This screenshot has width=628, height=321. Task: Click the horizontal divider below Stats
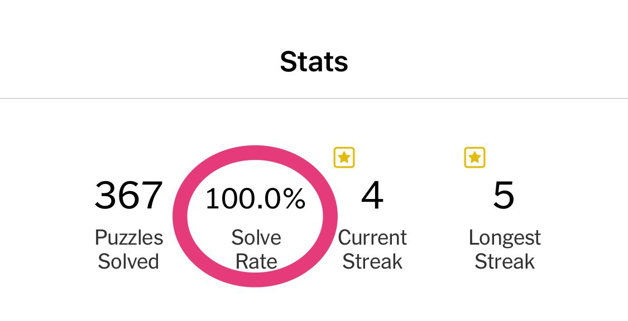314,99
